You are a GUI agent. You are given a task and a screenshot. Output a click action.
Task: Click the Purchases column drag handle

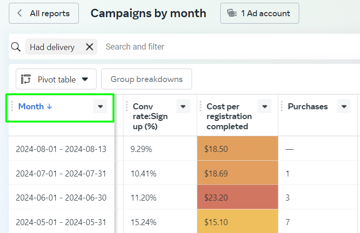tap(282, 107)
